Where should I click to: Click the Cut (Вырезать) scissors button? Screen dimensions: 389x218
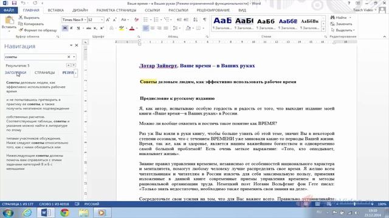tap(29, 18)
